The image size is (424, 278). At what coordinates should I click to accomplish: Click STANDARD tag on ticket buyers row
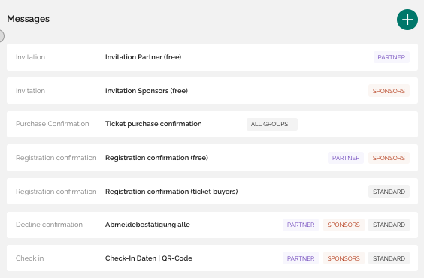coord(389,192)
